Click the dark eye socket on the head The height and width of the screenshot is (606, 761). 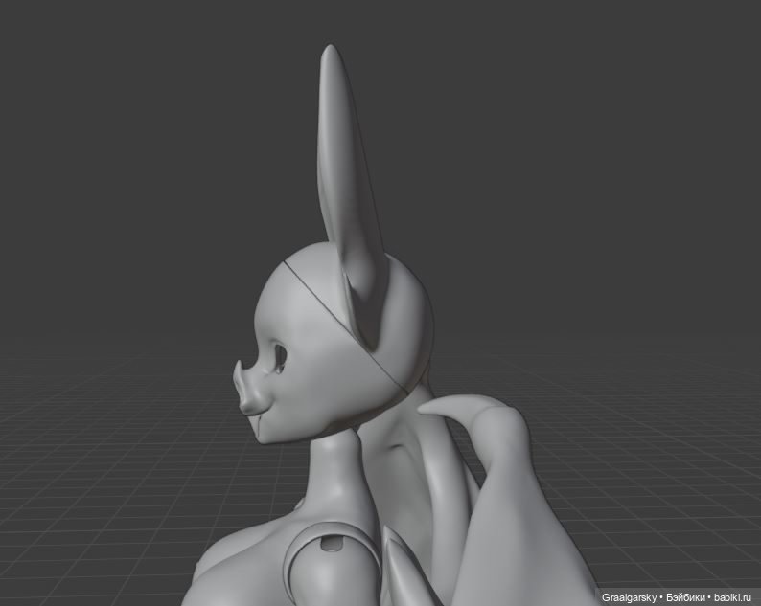(x=280, y=358)
